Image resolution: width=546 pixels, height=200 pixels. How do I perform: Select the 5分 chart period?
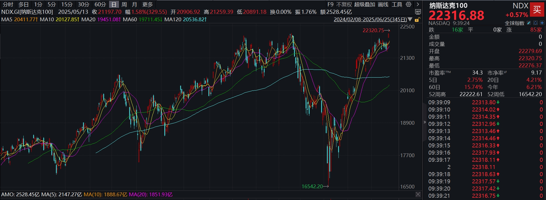[x=52, y=4]
